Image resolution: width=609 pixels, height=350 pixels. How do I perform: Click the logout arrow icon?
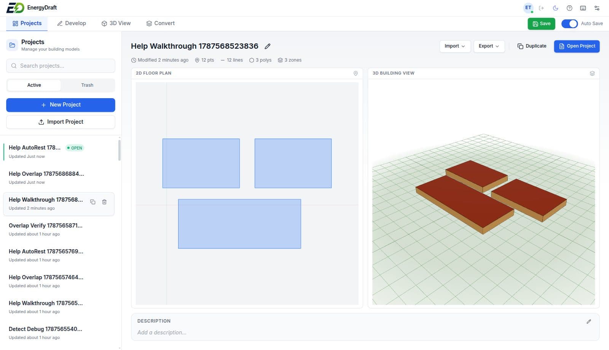click(x=541, y=8)
